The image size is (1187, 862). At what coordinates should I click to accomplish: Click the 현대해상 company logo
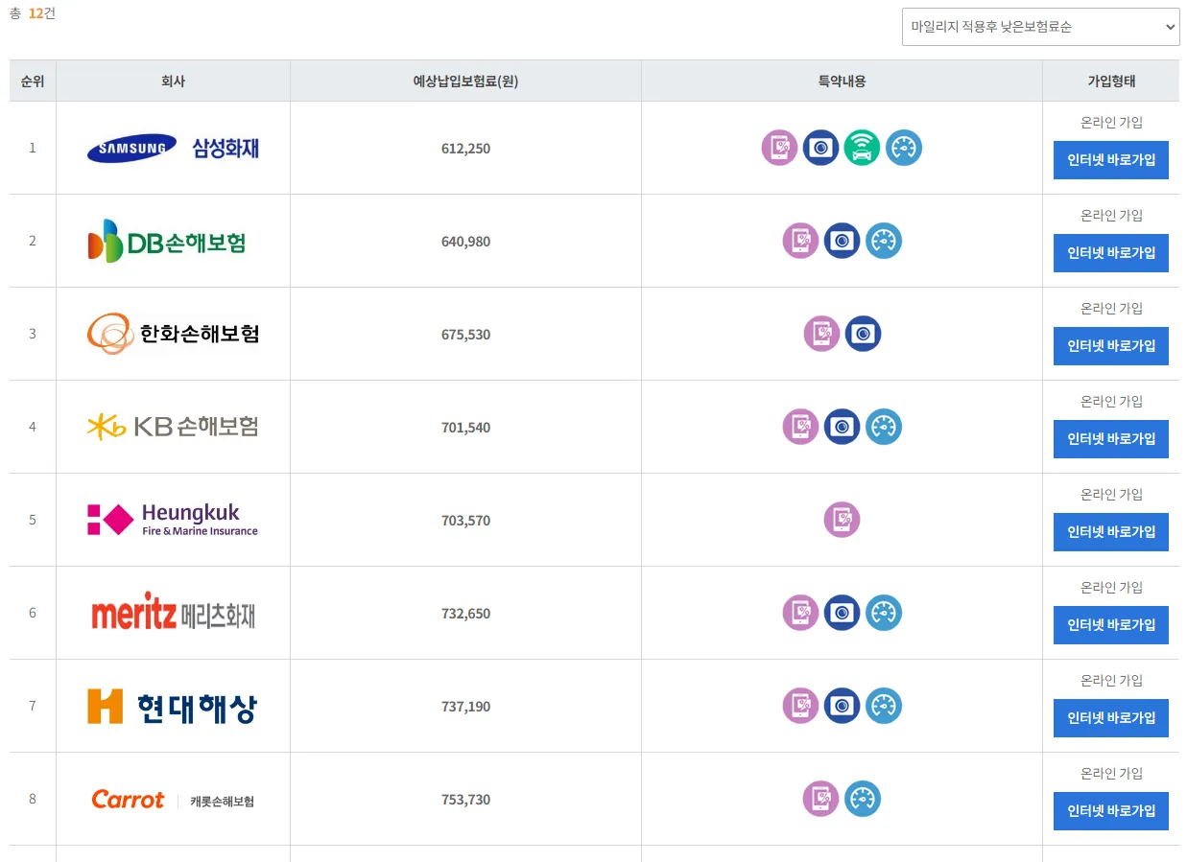coord(173,706)
